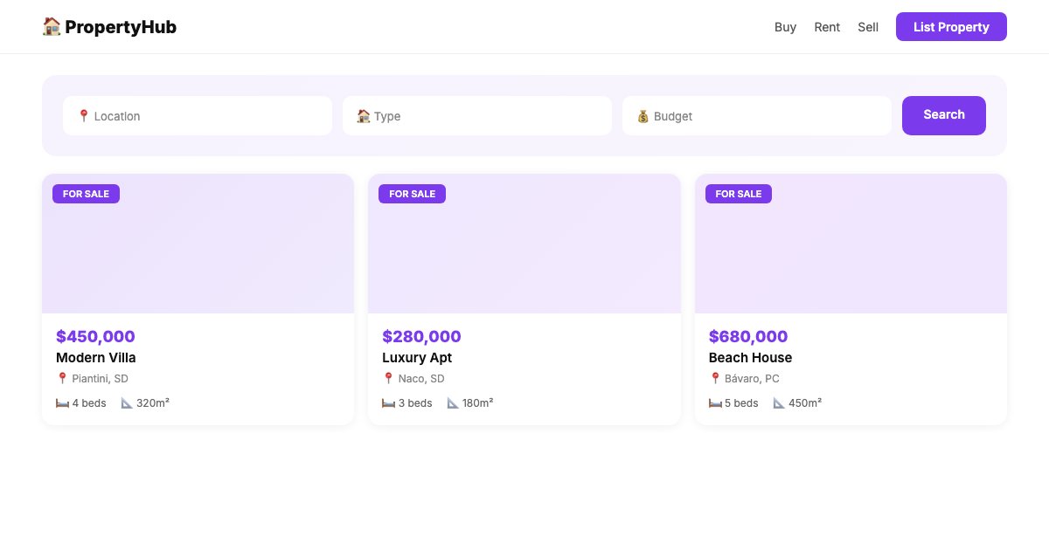The height and width of the screenshot is (550, 1049).
Task: Click the pin icon next to Piantini, SD
Action: point(62,378)
